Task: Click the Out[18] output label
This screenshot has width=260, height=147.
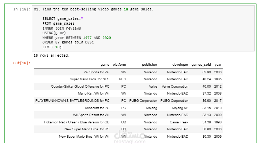Action: tap(22, 63)
